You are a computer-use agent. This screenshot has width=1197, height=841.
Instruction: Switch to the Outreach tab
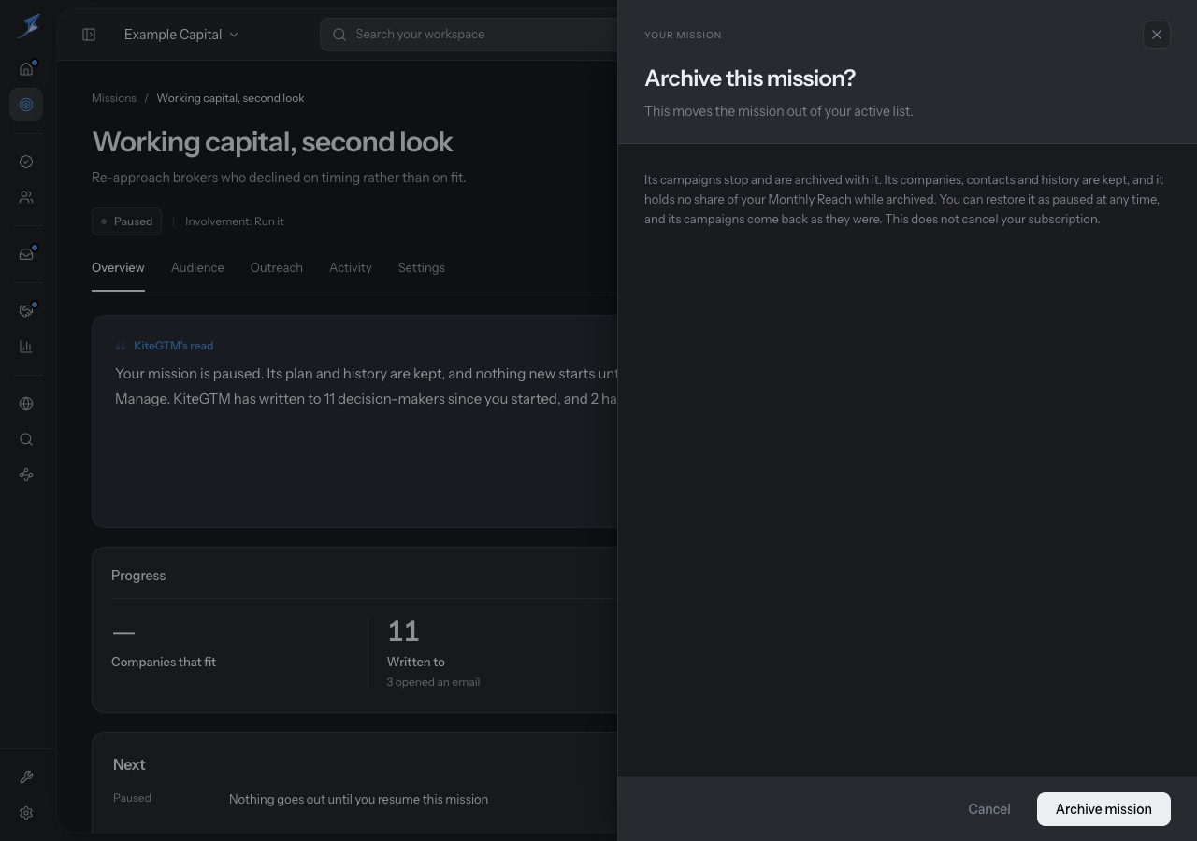(x=277, y=268)
